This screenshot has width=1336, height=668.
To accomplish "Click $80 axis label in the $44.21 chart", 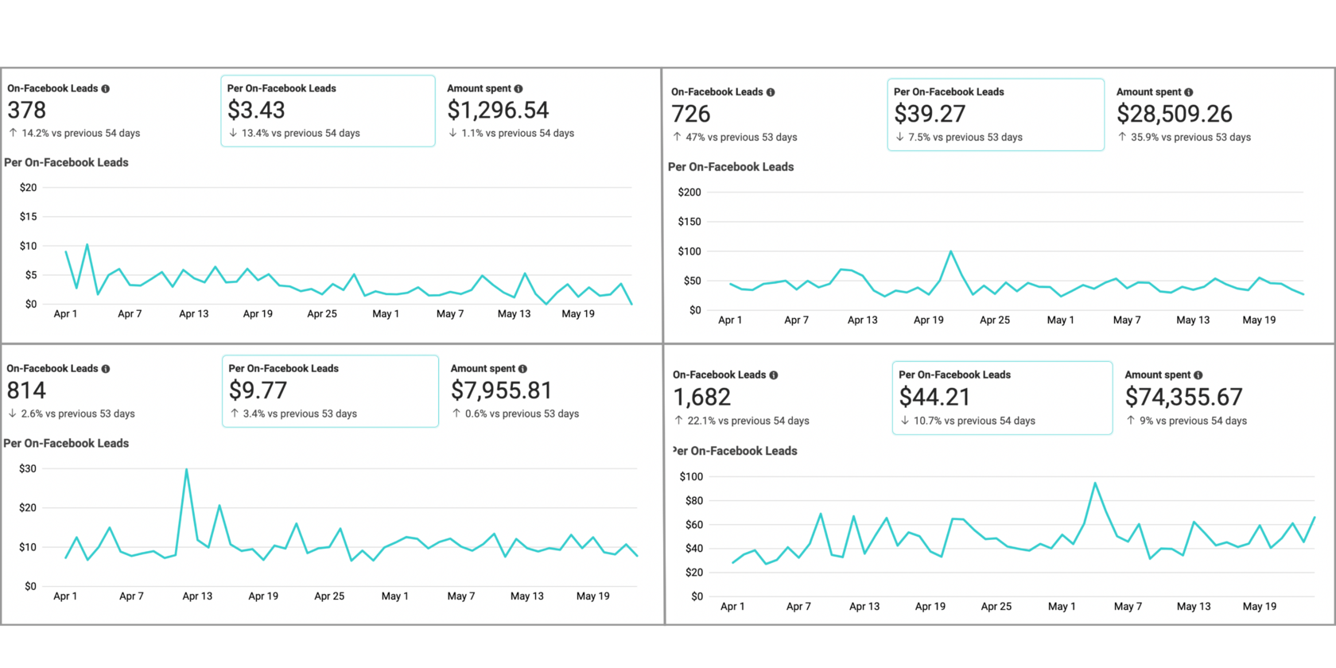I will click(694, 501).
